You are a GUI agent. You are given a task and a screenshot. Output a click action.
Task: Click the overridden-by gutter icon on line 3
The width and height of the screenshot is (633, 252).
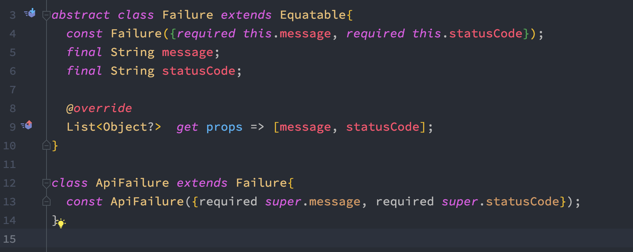coord(30,13)
